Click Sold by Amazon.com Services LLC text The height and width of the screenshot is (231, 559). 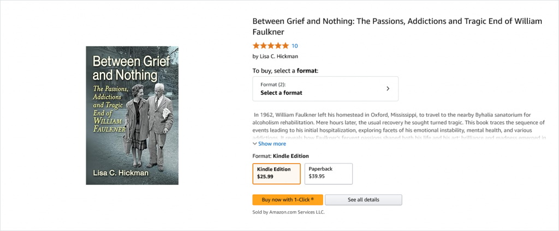[x=288, y=212]
